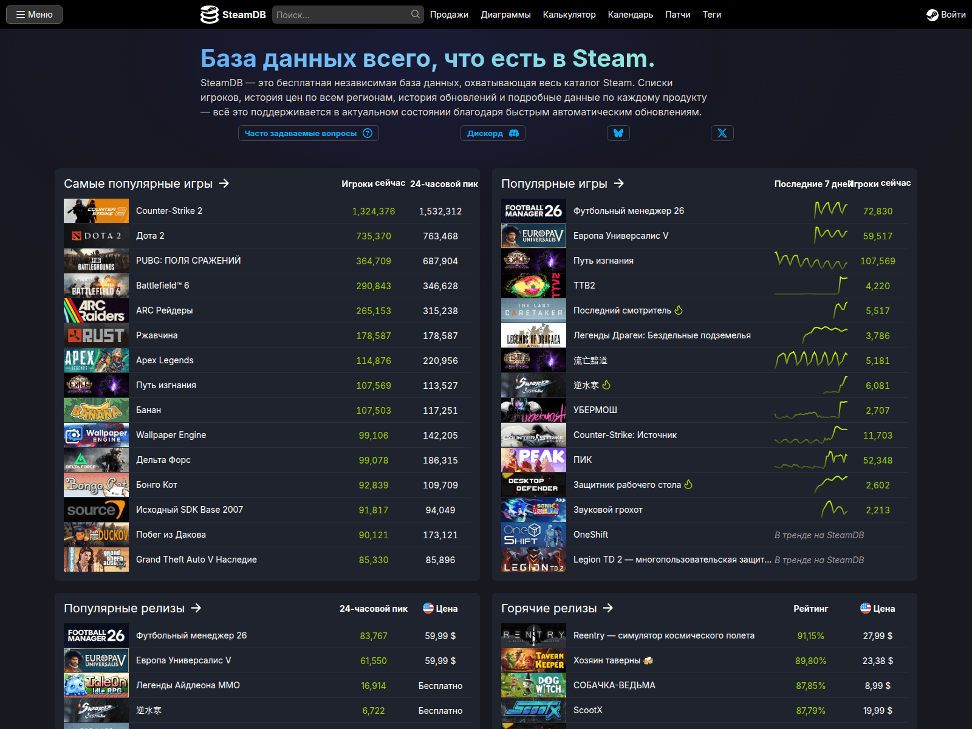The height and width of the screenshot is (729, 972).
Task: Click the ПИК seven-day player sparkline
Action: tap(811, 460)
